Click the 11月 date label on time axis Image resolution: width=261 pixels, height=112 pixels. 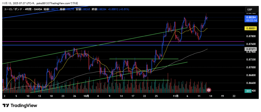pos(176,96)
